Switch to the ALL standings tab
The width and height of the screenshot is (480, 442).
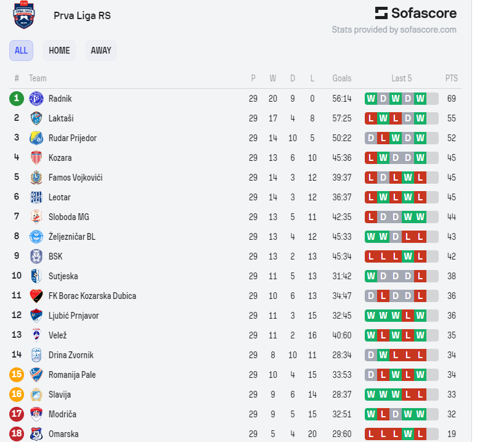[21, 51]
